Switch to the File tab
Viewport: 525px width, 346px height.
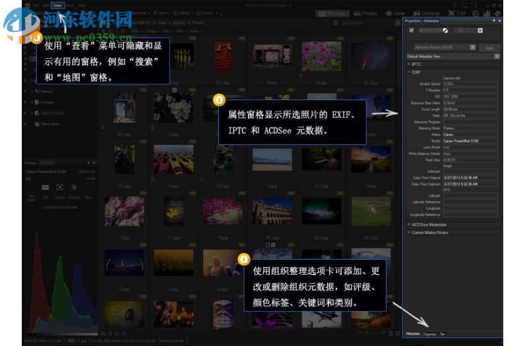(443, 334)
